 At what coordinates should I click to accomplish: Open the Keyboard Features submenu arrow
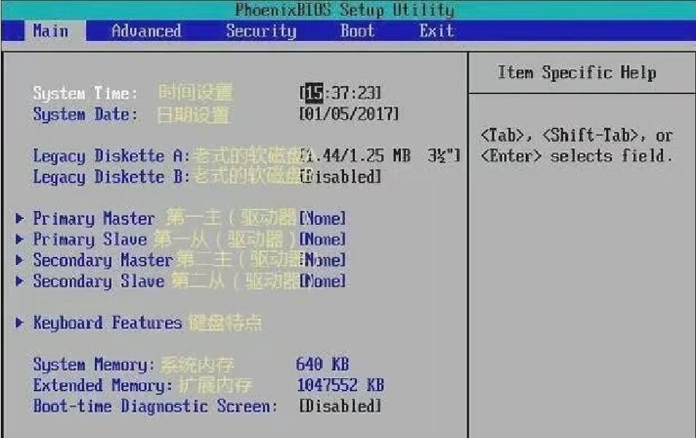coord(19,323)
